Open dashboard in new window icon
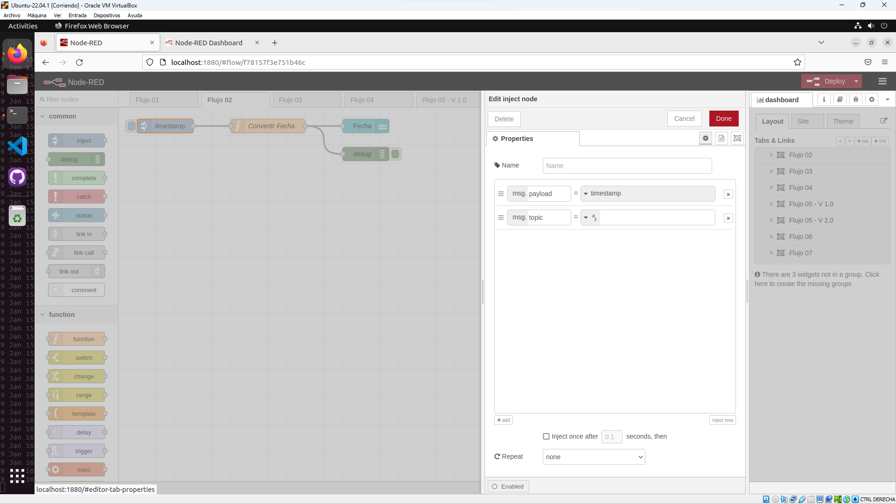This screenshot has width=896, height=504. coord(883,121)
